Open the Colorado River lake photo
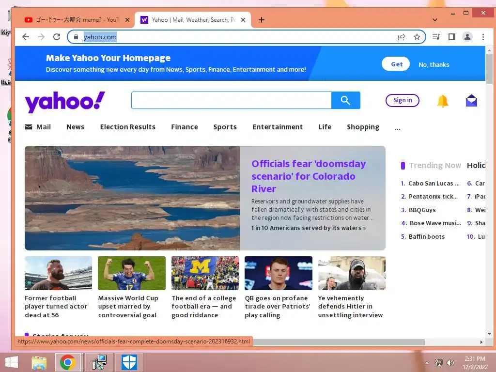496x372 pixels. pos(132,198)
